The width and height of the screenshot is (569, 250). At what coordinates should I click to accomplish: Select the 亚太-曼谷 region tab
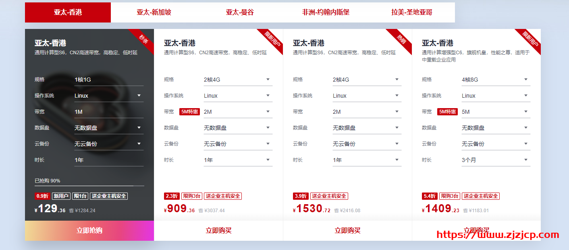(240, 12)
